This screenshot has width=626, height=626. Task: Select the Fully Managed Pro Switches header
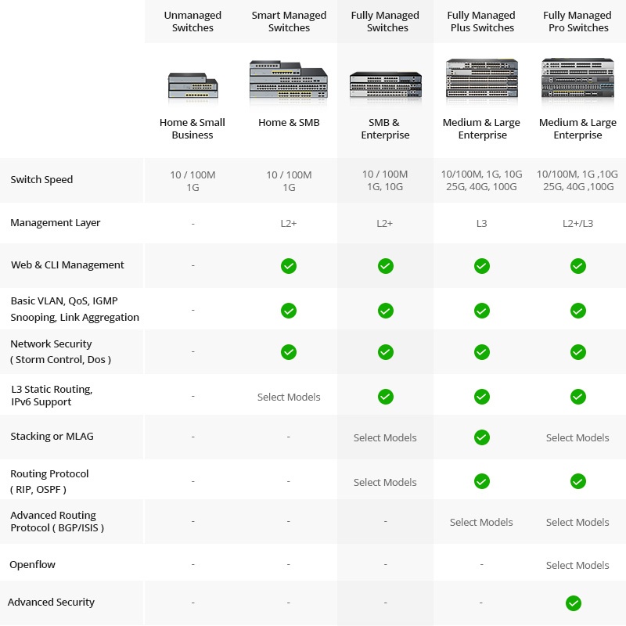click(x=577, y=22)
